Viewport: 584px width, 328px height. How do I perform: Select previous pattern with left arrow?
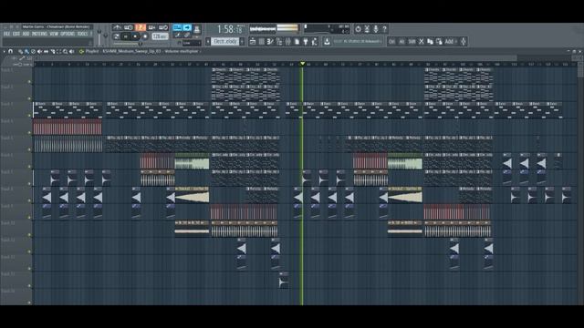(208, 41)
